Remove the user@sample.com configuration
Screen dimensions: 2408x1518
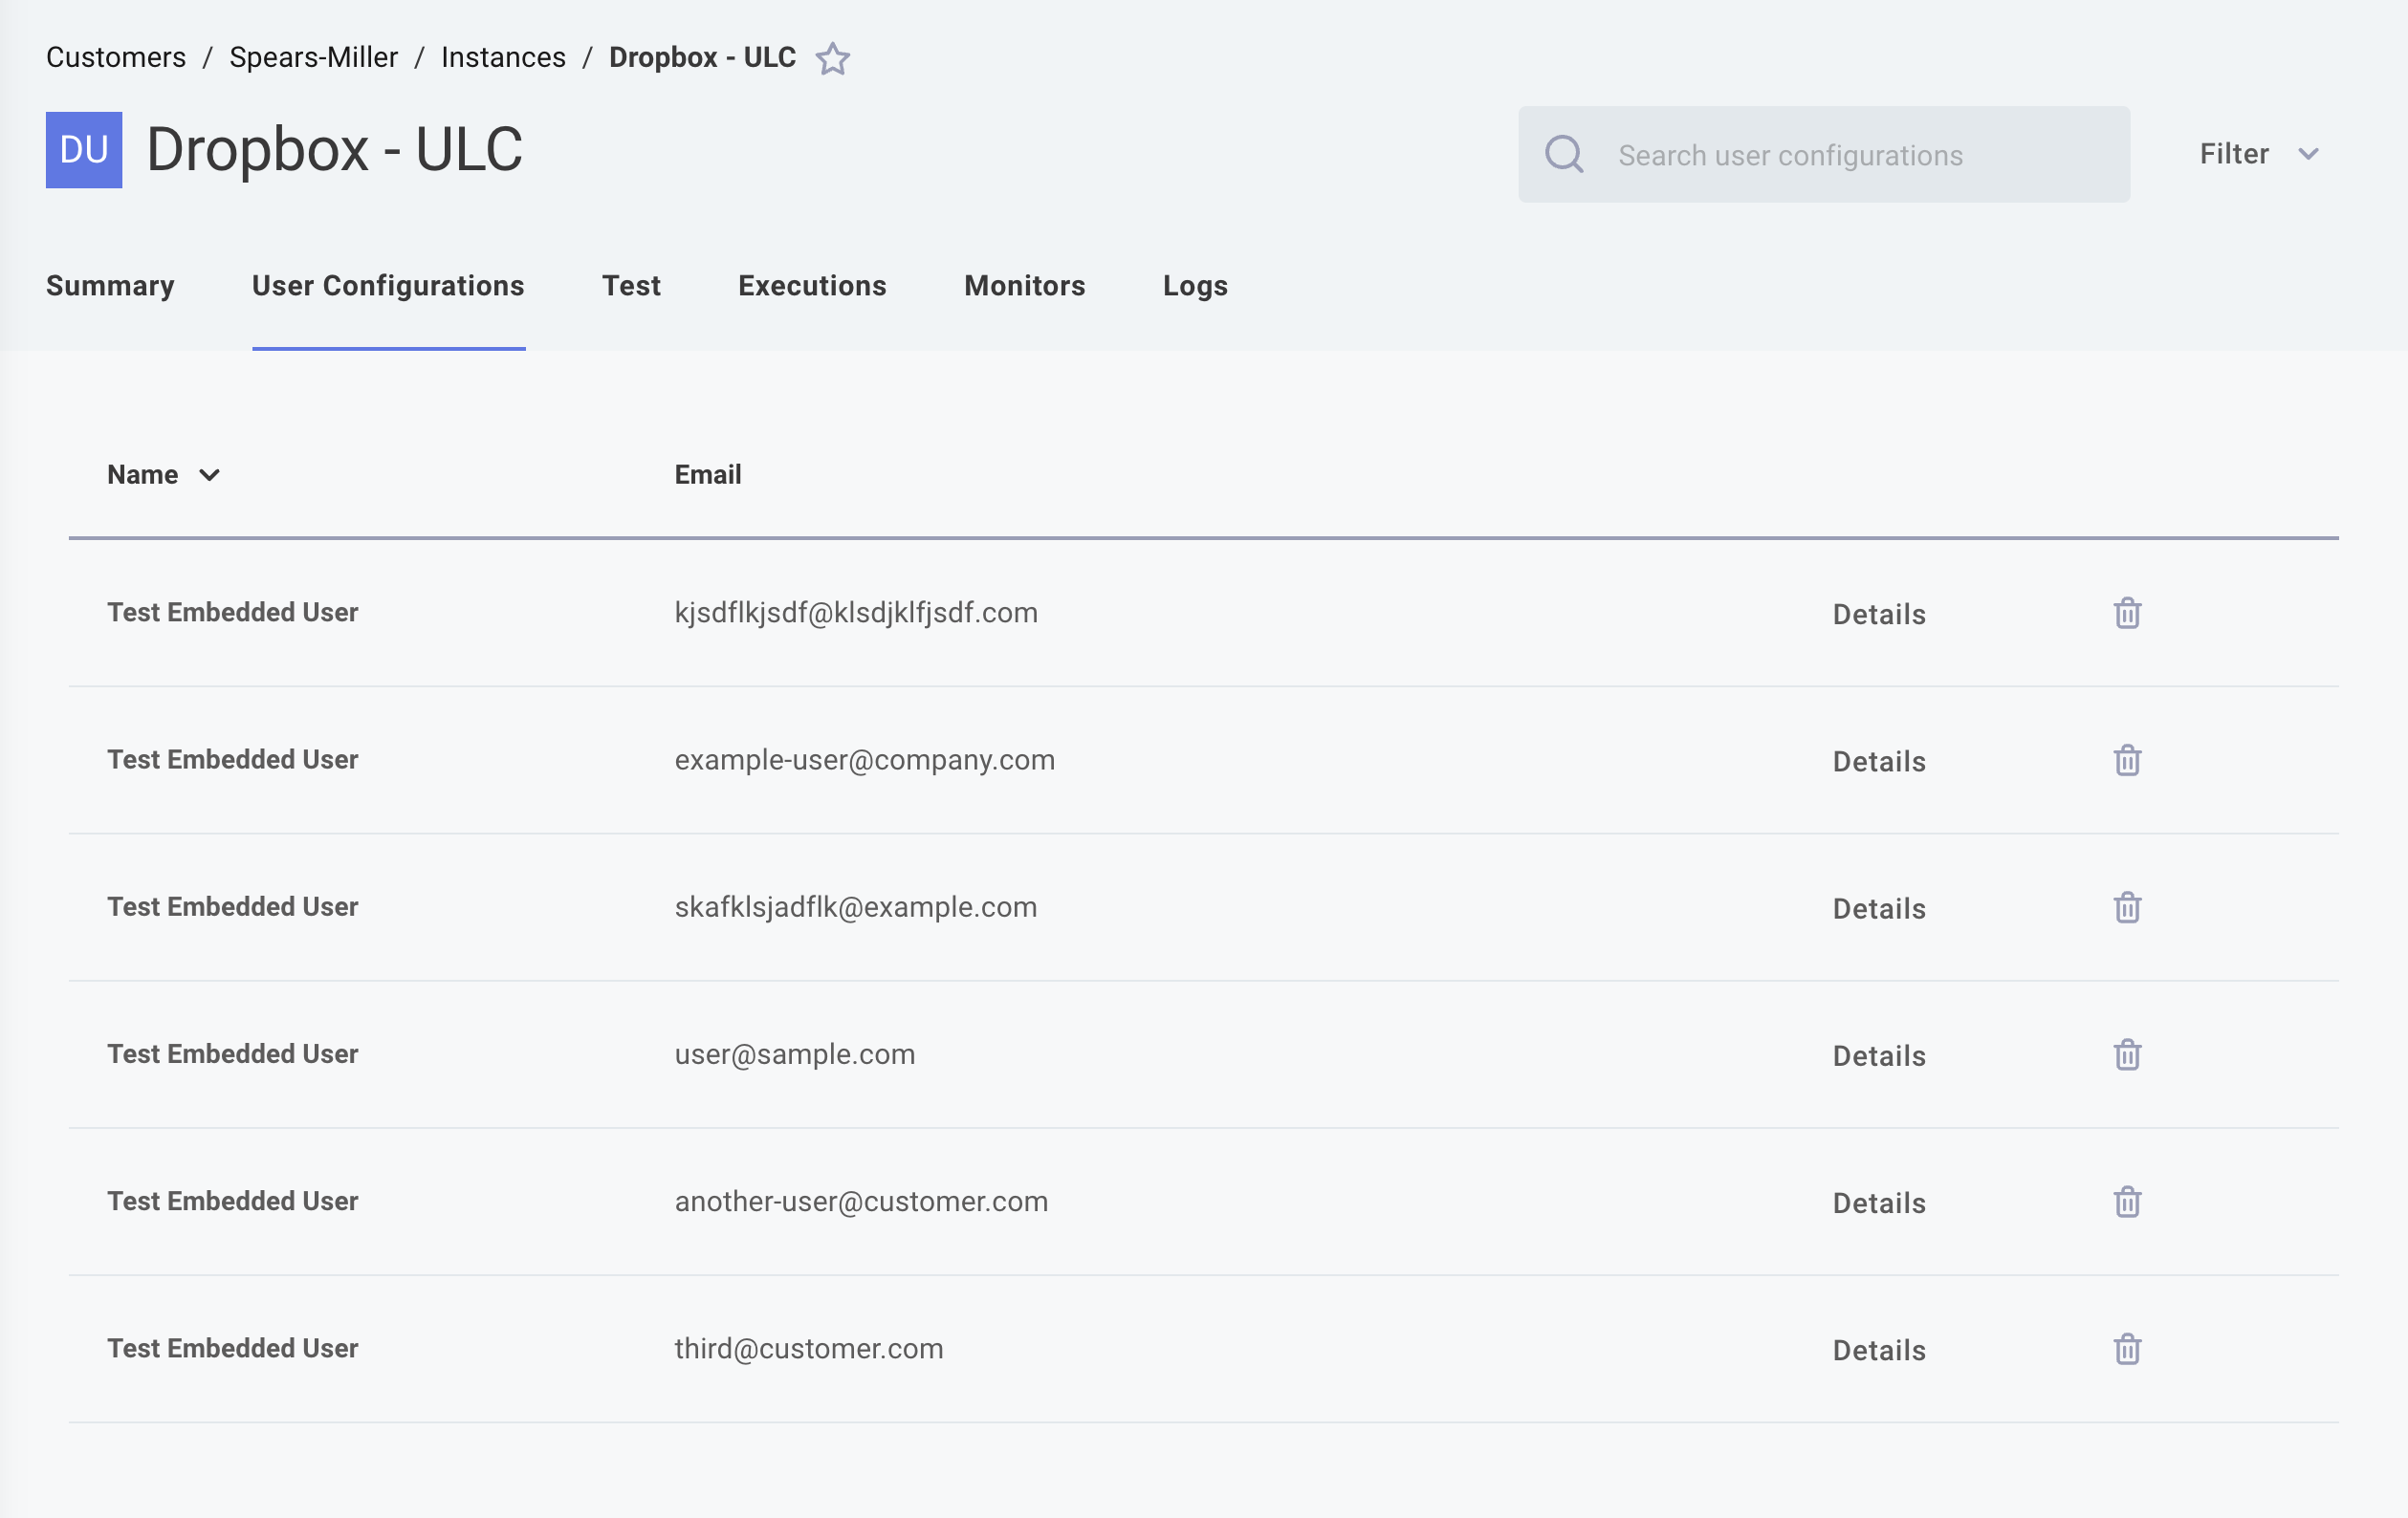[x=2127, y=1054]
